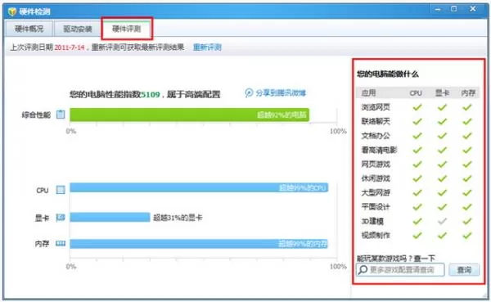Click the blue CPU performance bar
The image size is (491, 302).
pos(199,187)
